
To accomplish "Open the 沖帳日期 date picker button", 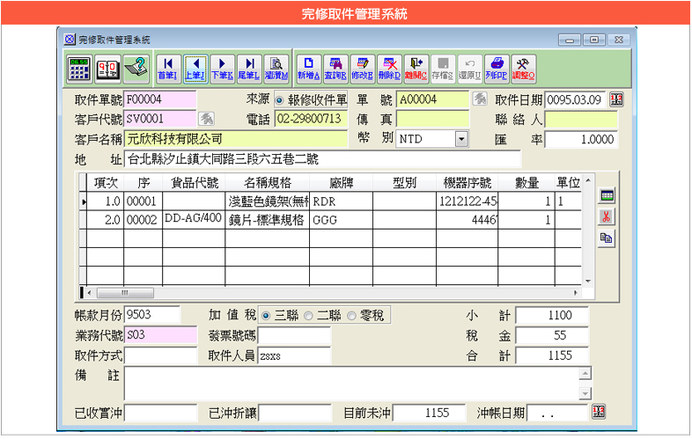I will pos(599,412).
